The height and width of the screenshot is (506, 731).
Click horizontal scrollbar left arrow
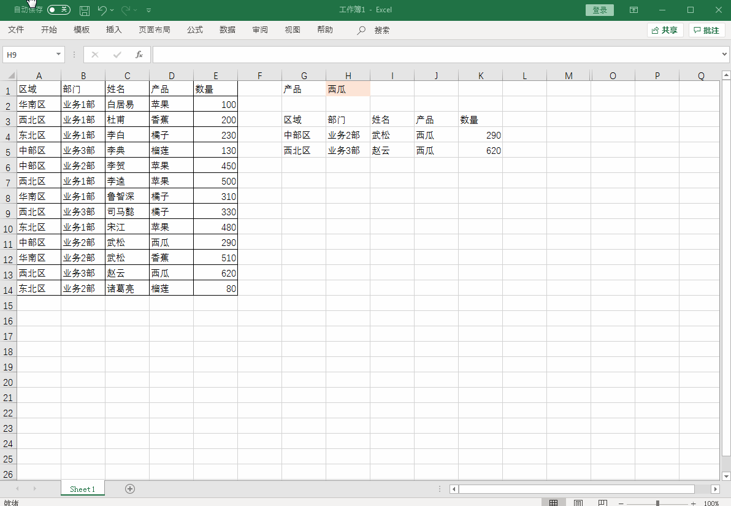(454, 489)
